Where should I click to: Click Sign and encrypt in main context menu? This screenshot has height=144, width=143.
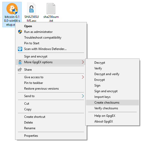coord(51,56)
